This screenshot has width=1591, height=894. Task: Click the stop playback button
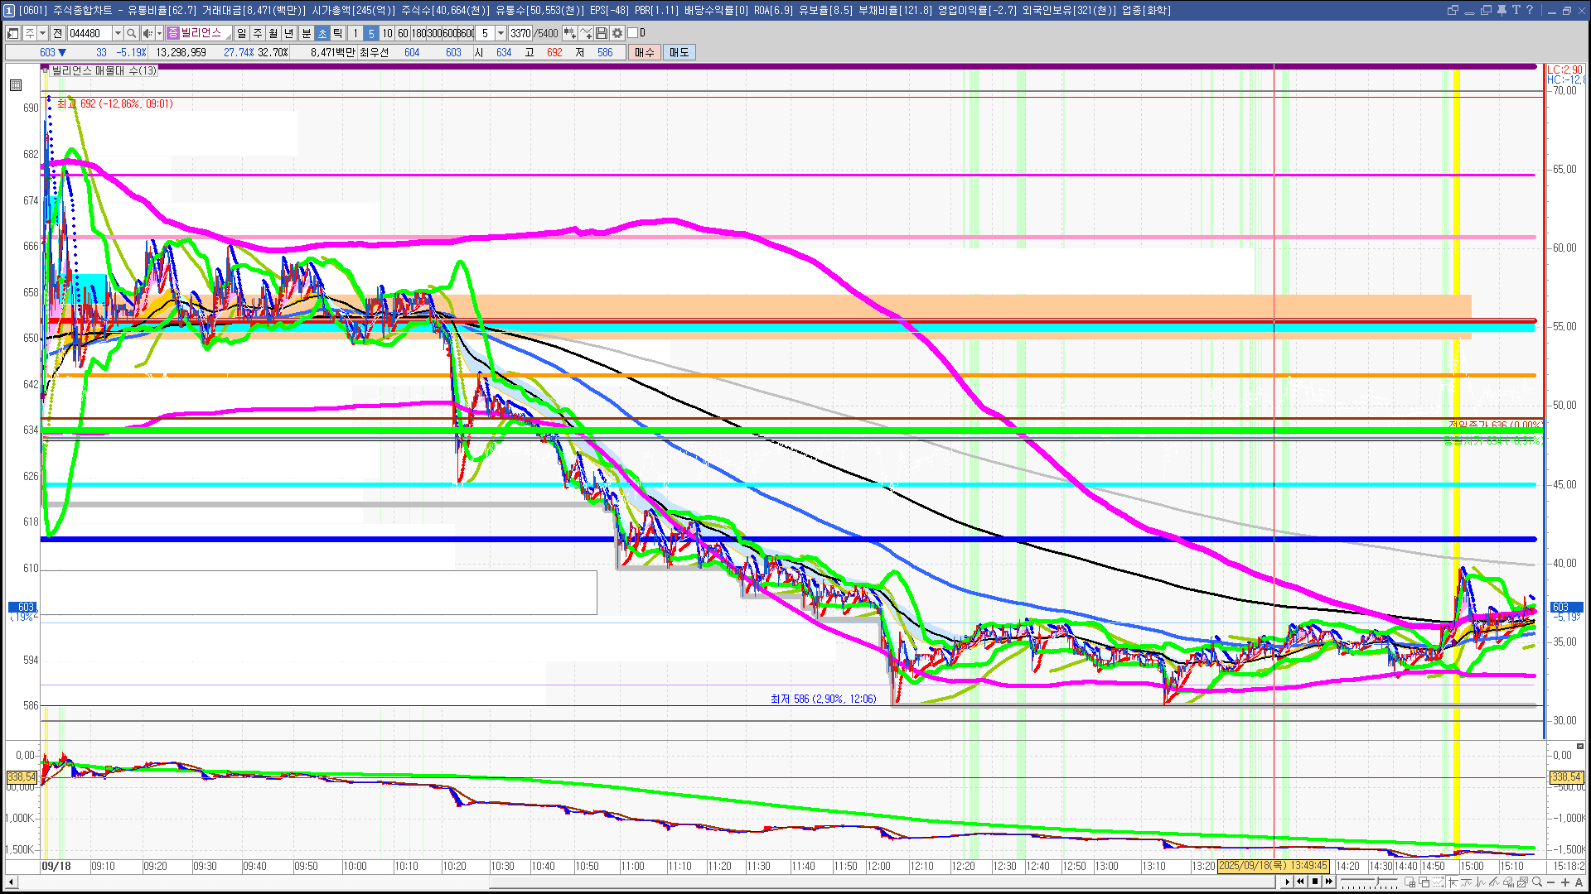click(1315, 882)
